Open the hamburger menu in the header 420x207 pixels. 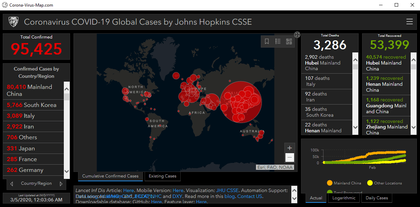tap(410, 22)
